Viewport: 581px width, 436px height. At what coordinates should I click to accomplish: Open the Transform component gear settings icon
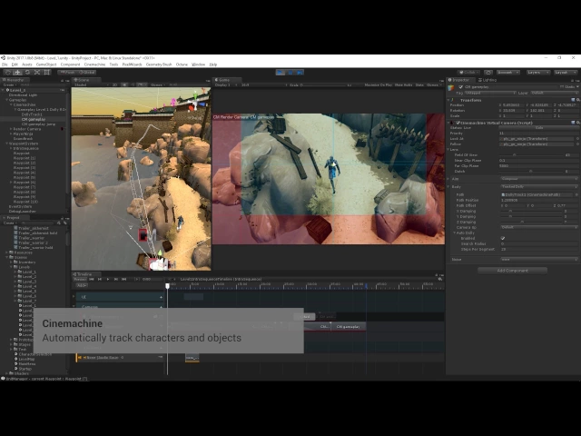[x=577, y=100]
